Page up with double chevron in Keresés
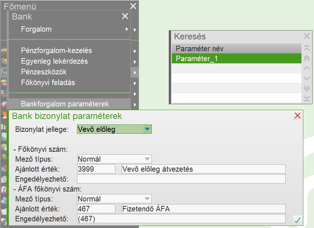Viewport: 314px width, 228px height. click(x=307, y=58)
